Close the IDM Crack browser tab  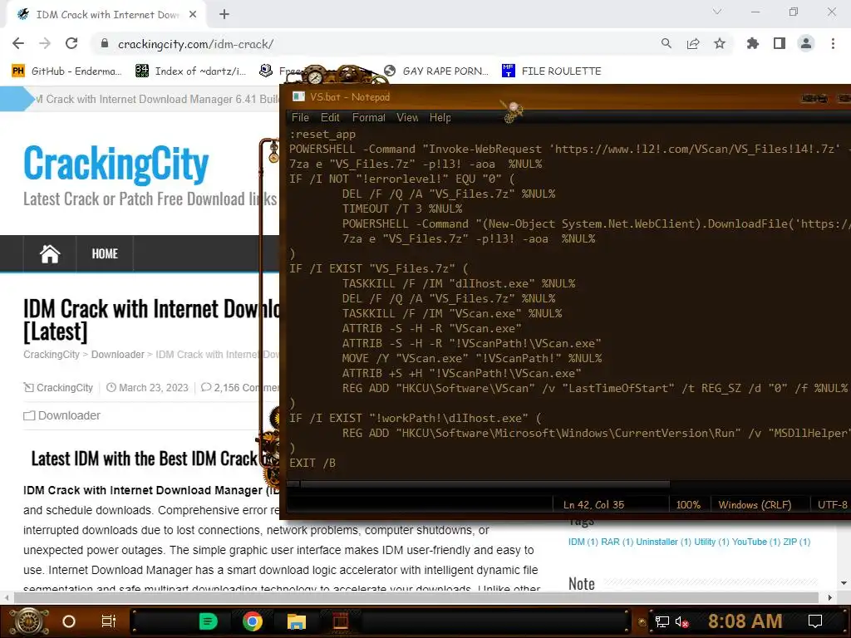pos(193,15)
